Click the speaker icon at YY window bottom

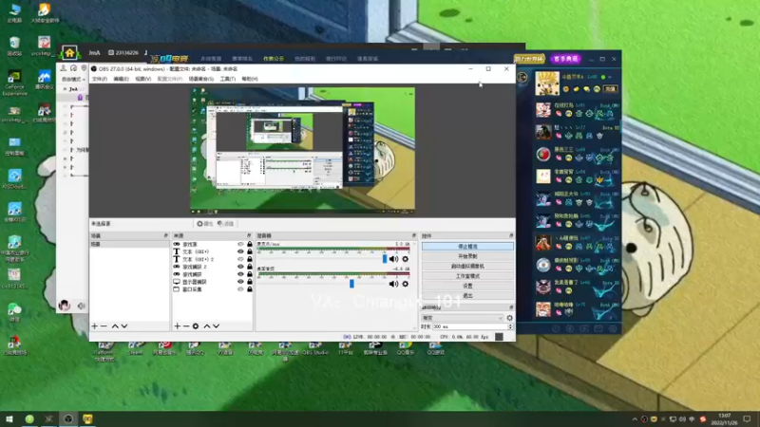(x=81, y=306)
